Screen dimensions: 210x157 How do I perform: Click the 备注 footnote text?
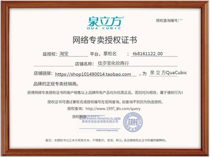coord(106,140)
